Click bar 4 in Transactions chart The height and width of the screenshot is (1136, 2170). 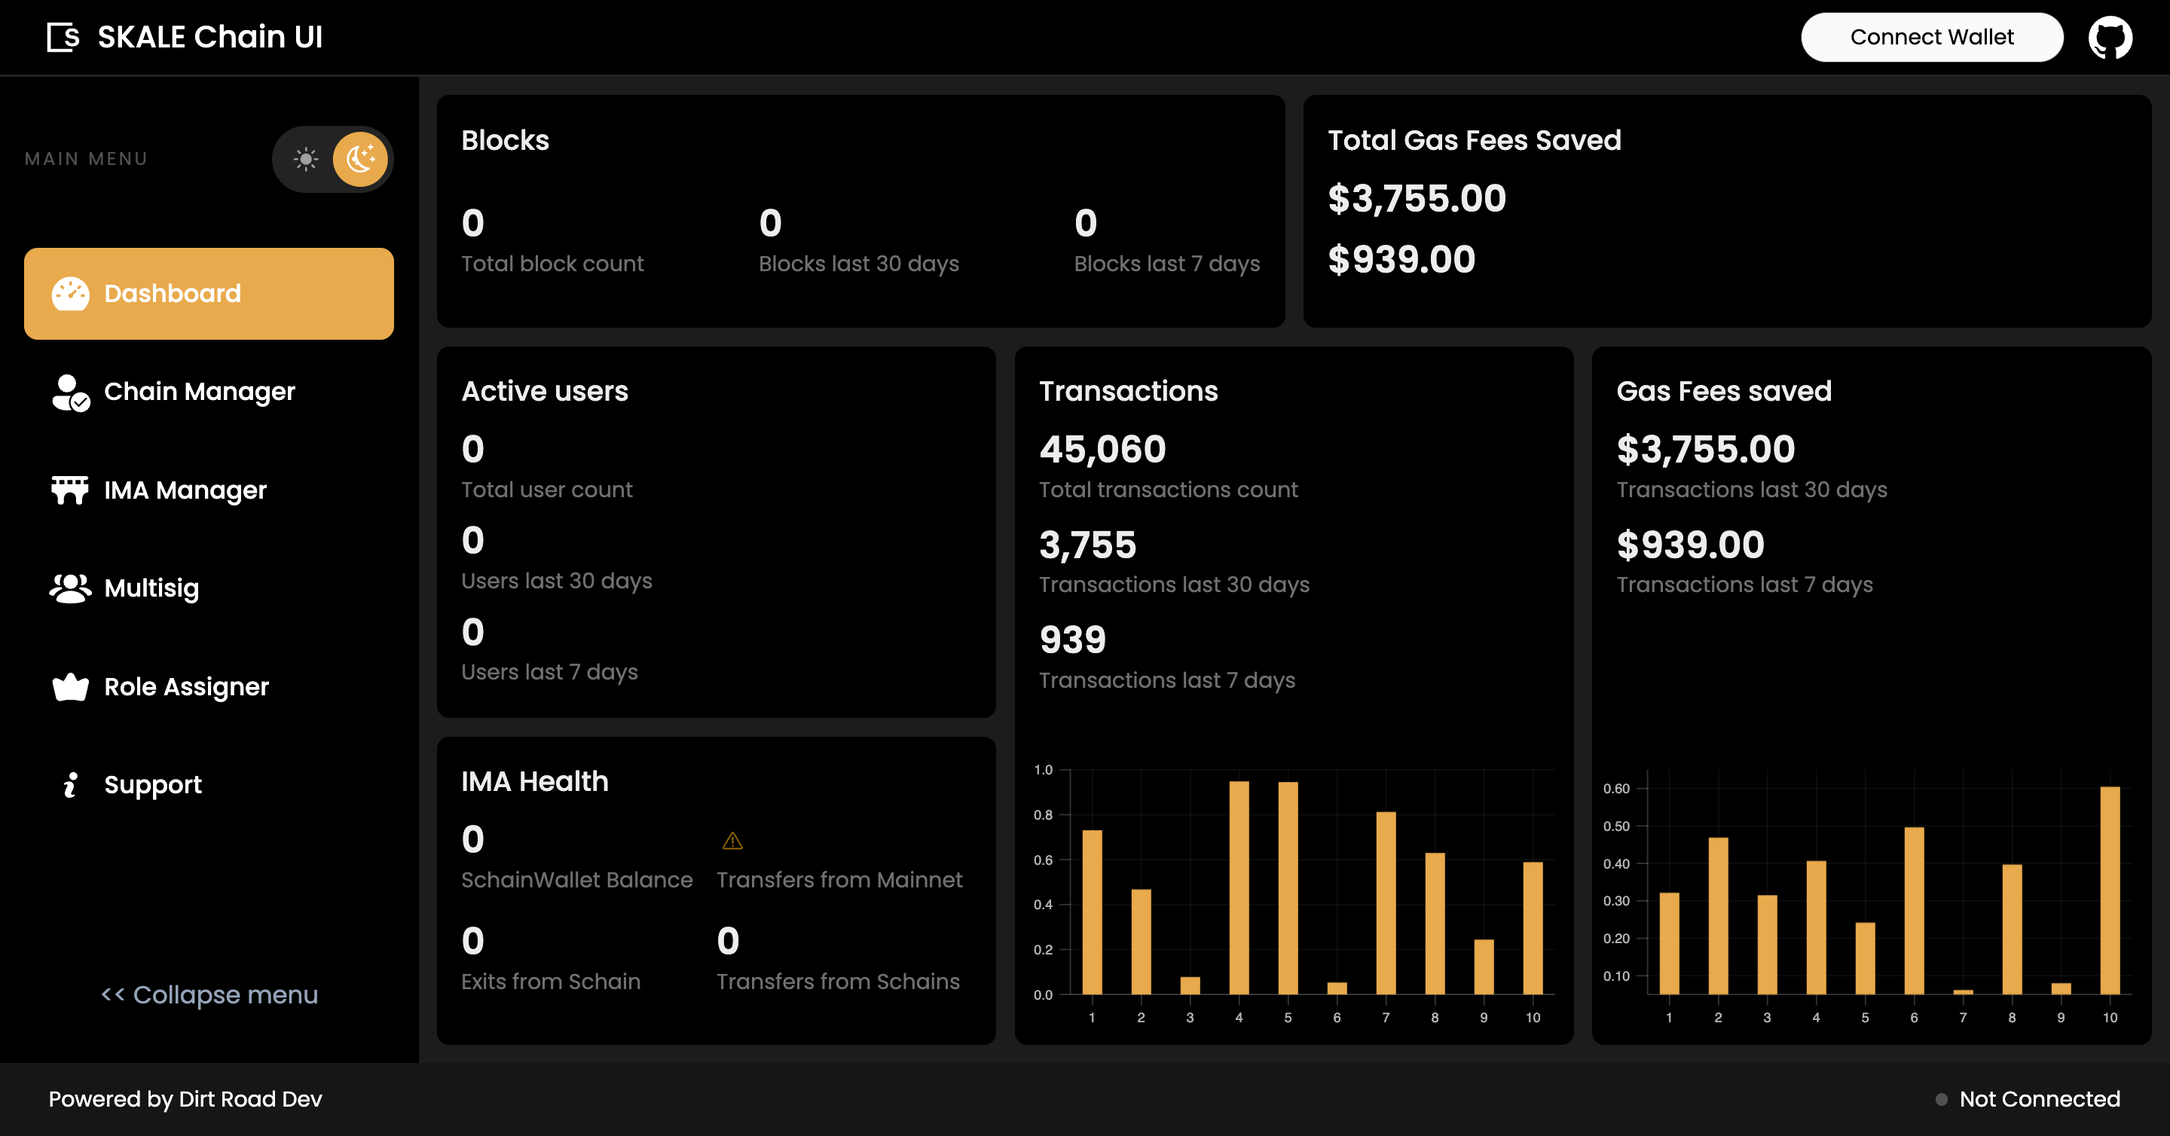click(x=1239, y=887)
